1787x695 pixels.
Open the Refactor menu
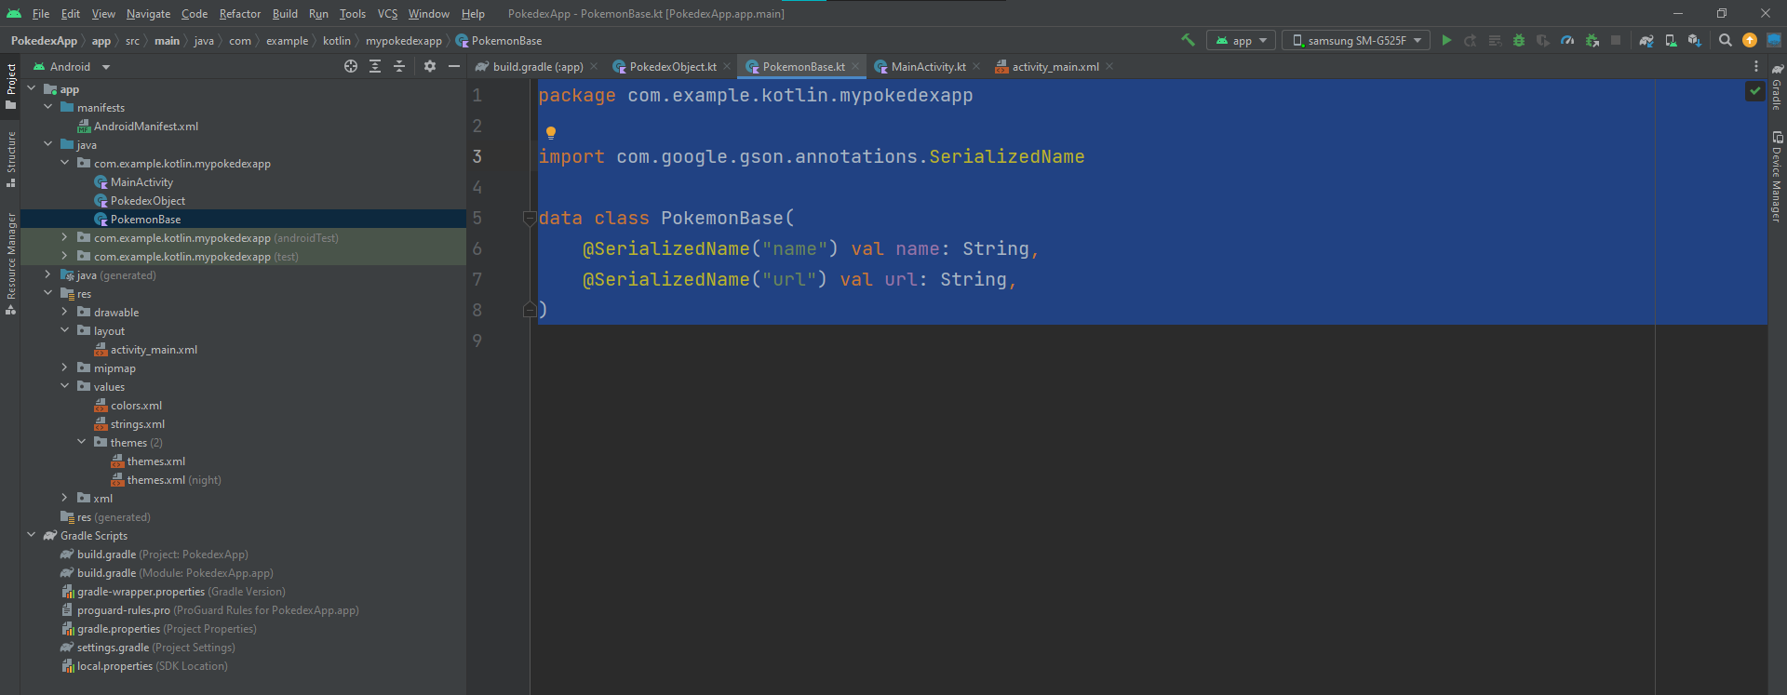tap(239, 14)
